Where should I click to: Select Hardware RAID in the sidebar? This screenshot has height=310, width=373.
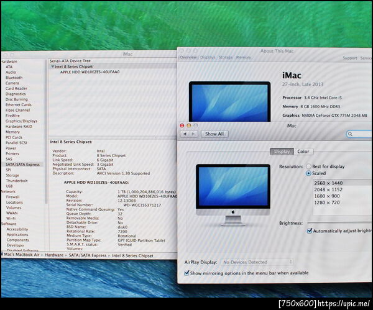point(19,127)
